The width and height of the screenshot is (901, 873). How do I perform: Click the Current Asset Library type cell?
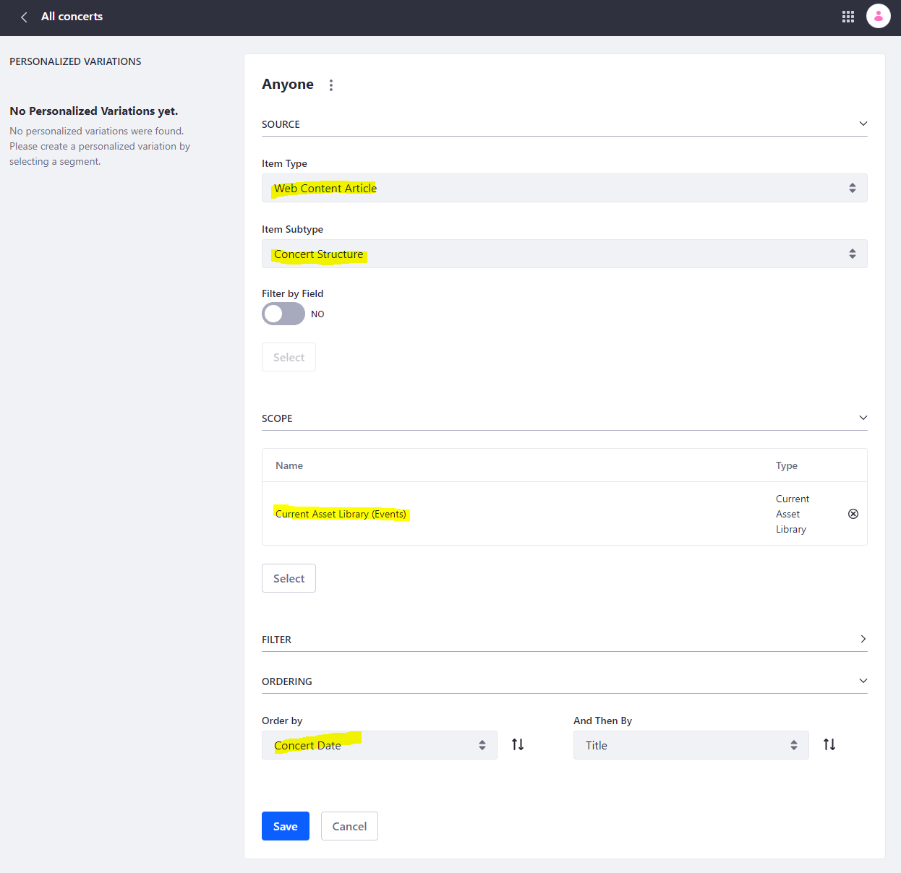pyautogui.click(x=793, y=514)
